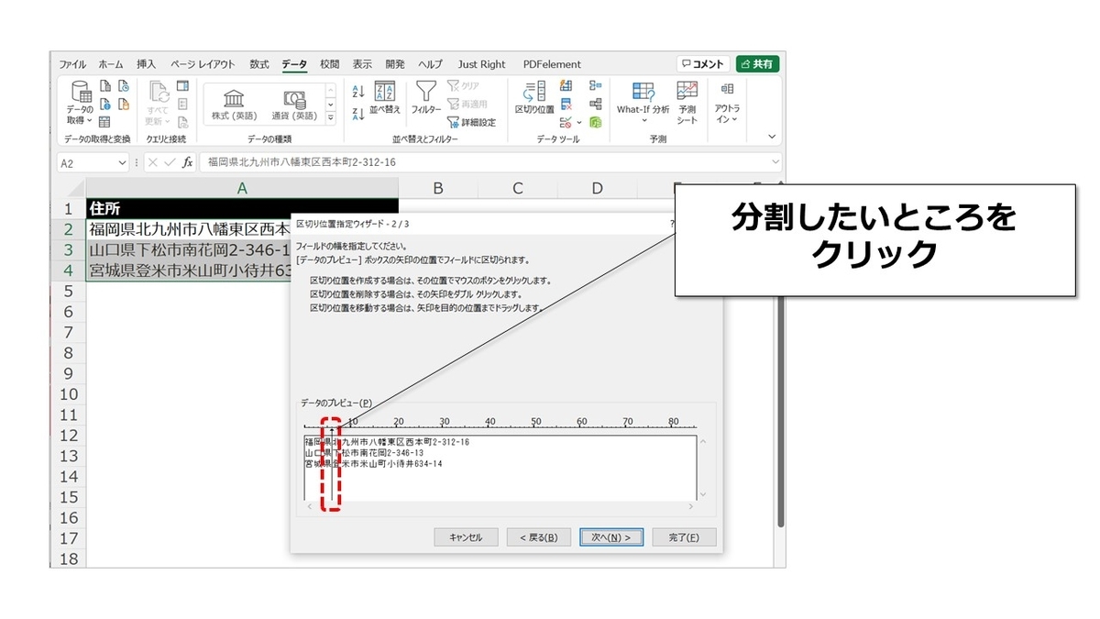The width and height of the screenshot is (1100, 619).
Task: Click the Insert Function fx icon
Action: pos(187,162)
